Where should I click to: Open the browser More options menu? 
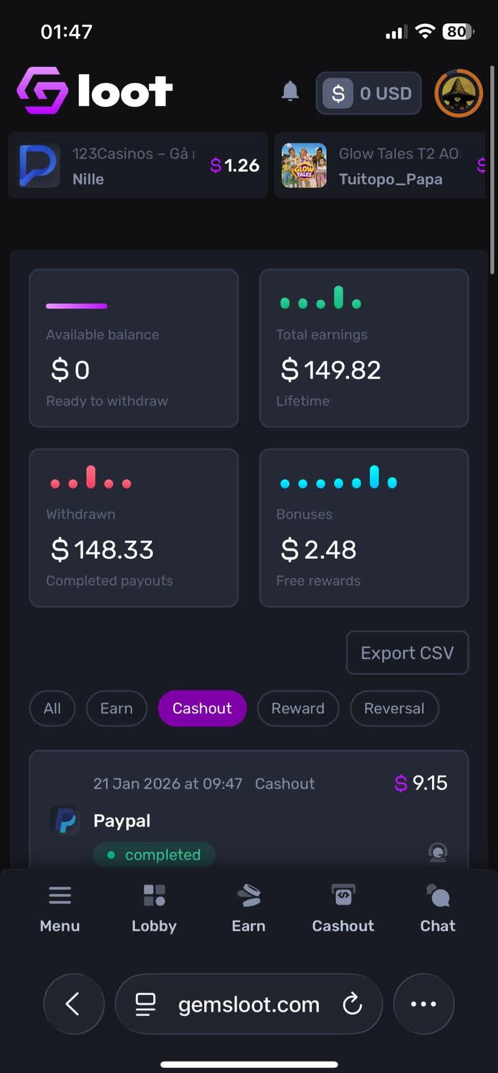[x=424, y=1004]
